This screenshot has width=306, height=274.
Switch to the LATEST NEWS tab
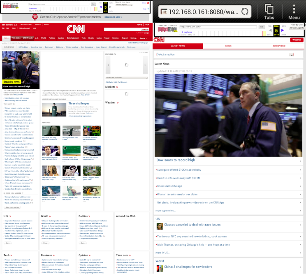(178, 46)
